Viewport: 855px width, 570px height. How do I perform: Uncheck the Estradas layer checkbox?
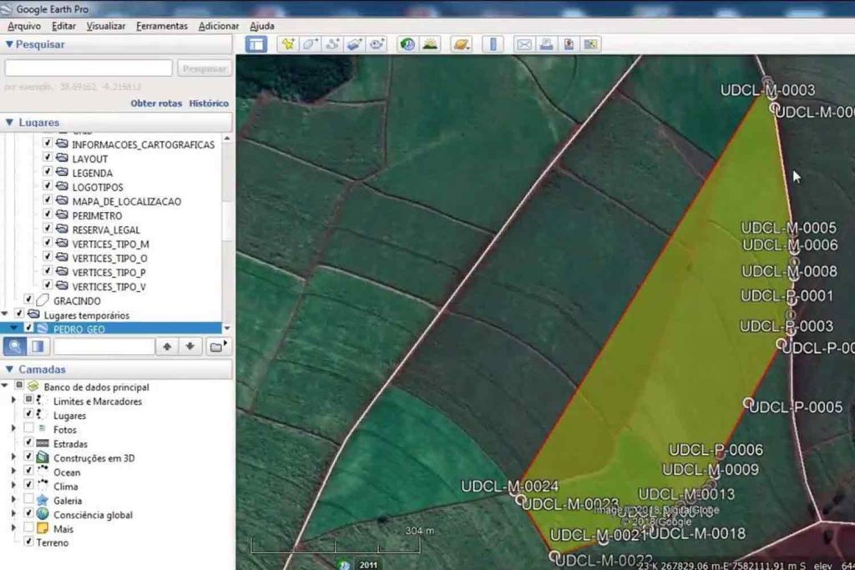point(29,443)
